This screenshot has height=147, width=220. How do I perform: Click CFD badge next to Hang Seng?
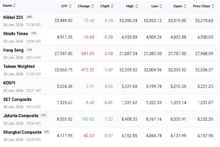click(29, 50)
